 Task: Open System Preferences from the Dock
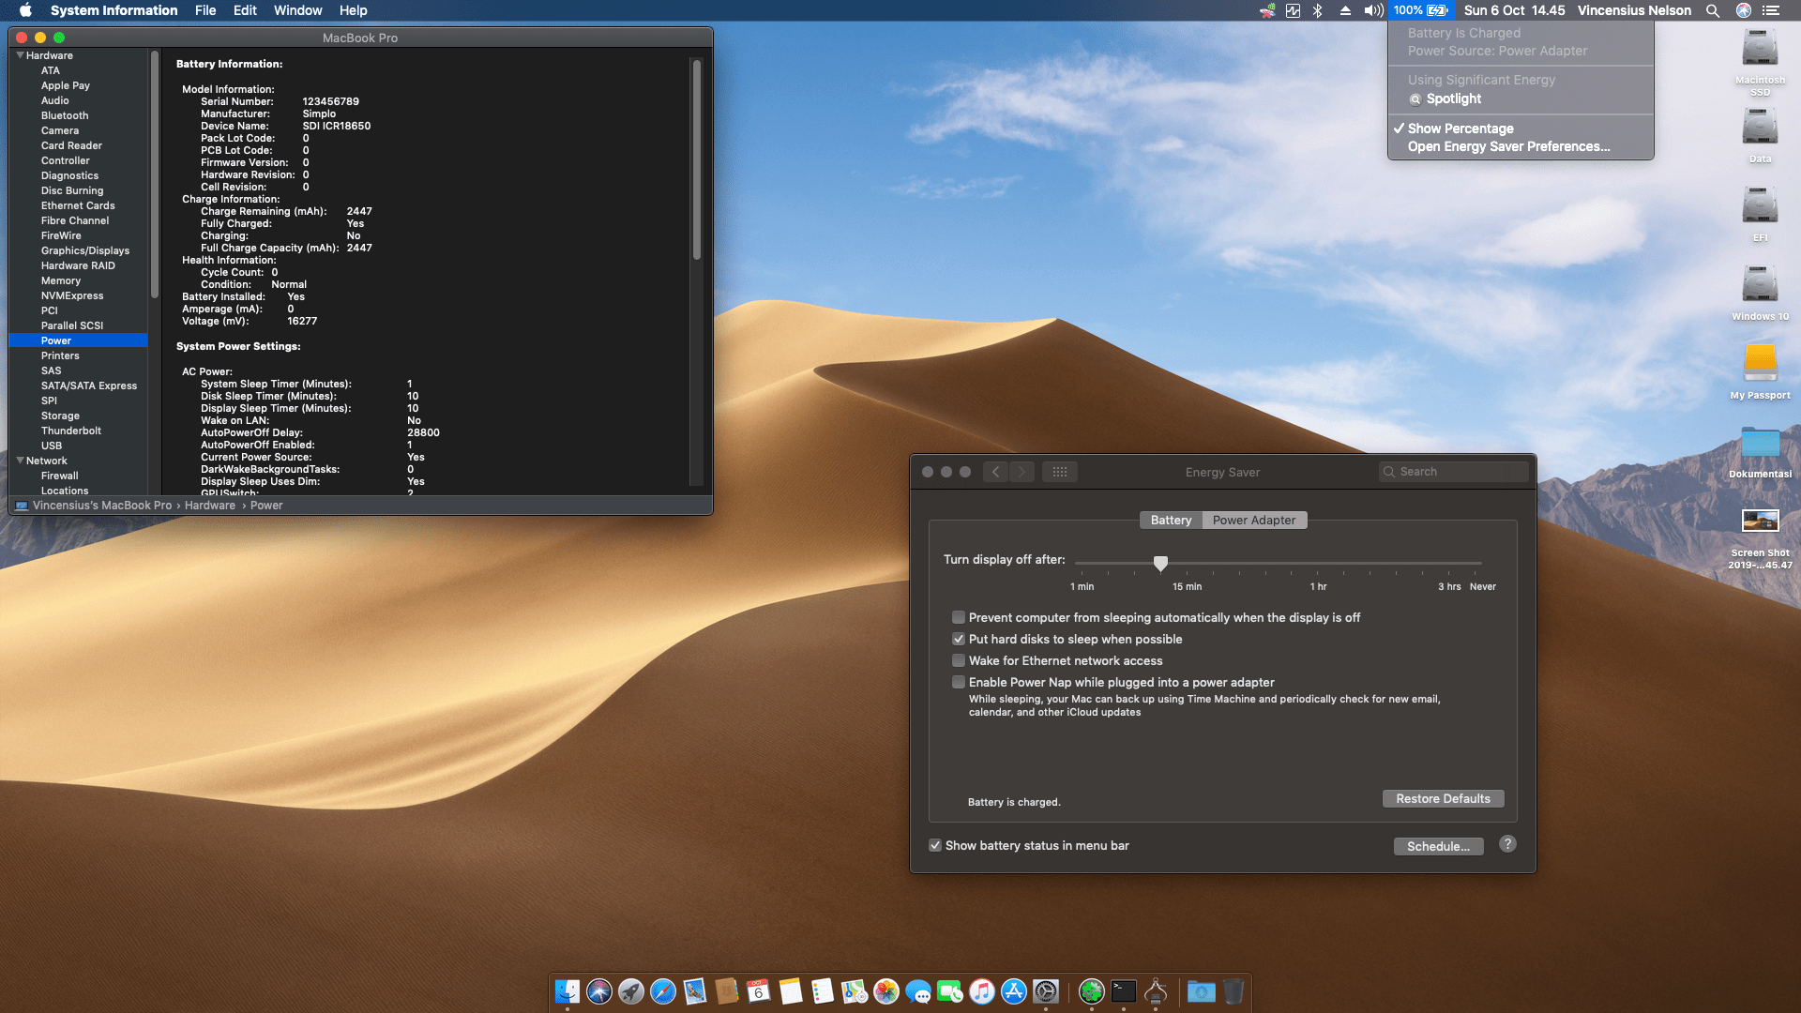[x=1045, y=991]
